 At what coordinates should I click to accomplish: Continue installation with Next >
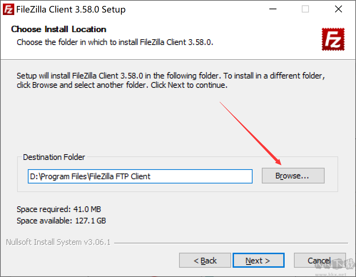(258, 261)
